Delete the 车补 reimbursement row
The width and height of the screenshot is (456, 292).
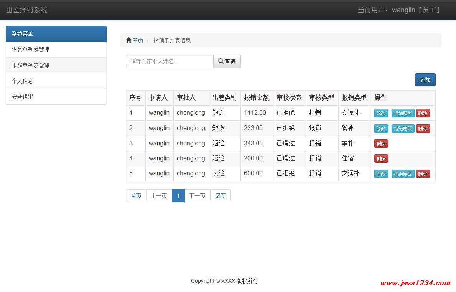pyautogui.click(x=381, y=144)
